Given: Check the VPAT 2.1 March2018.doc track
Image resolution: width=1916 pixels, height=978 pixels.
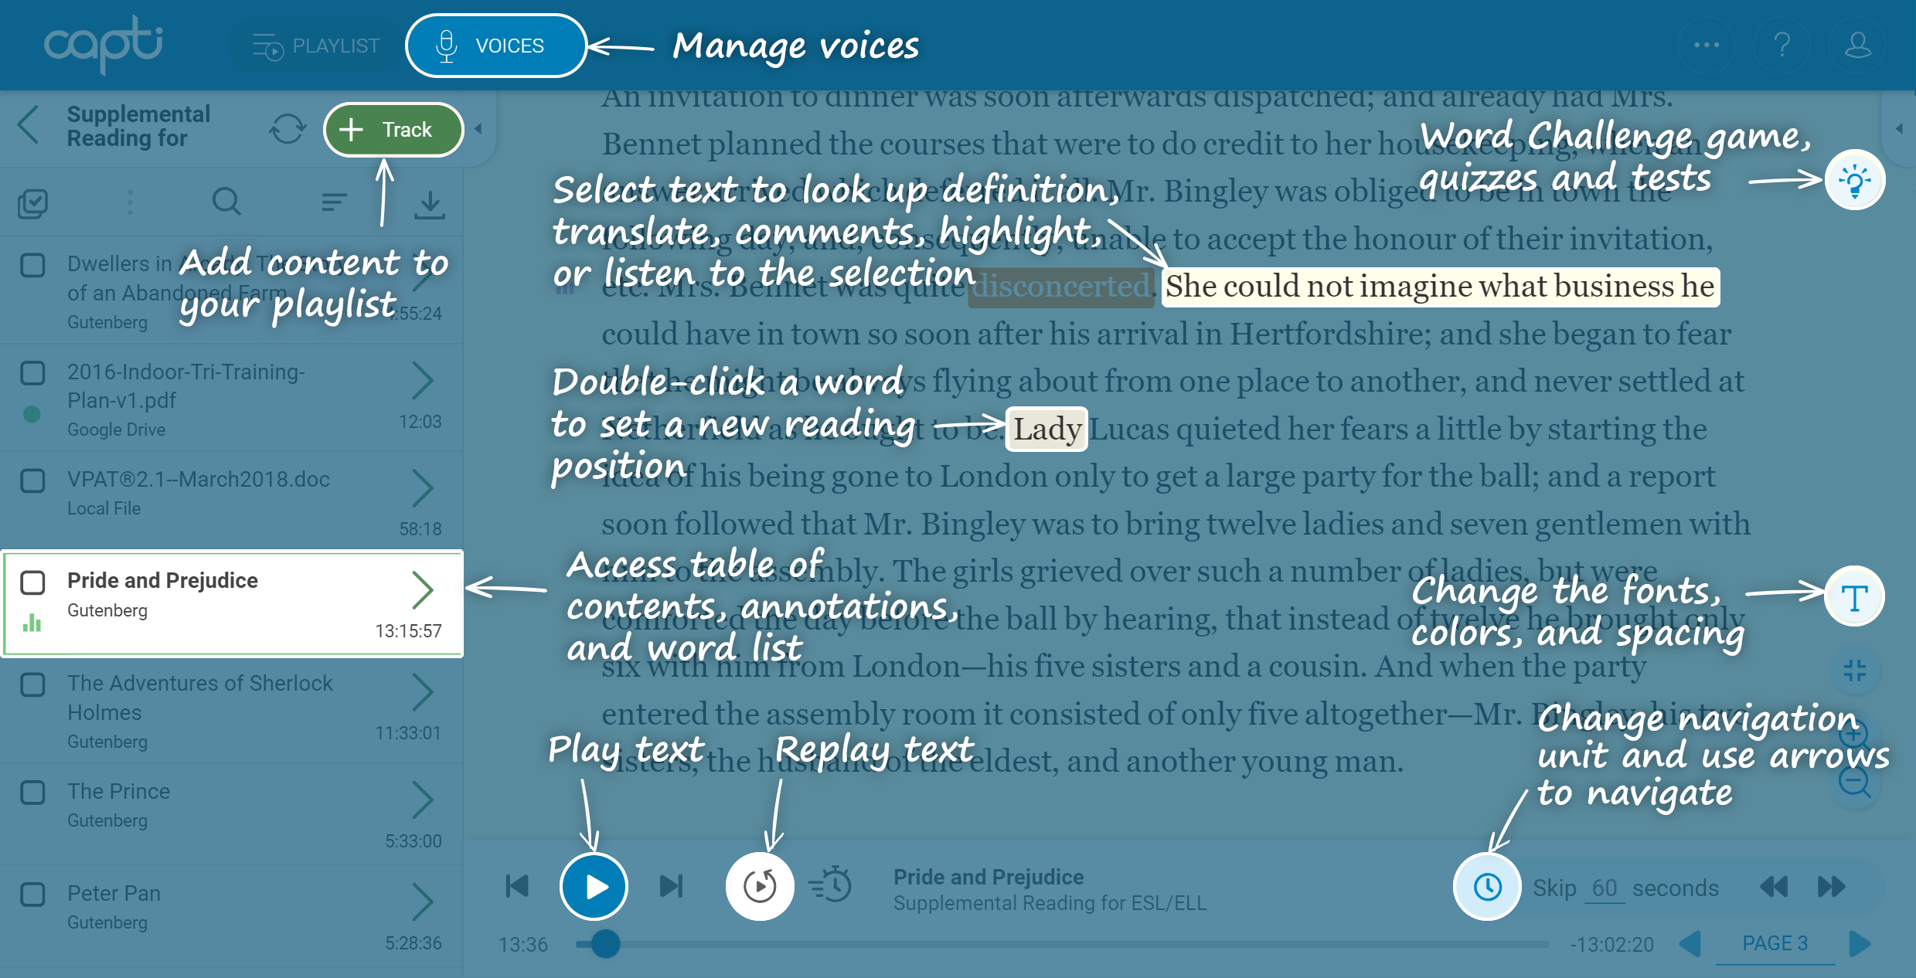Looking at the screenshot, I should [x=32, y=481].
